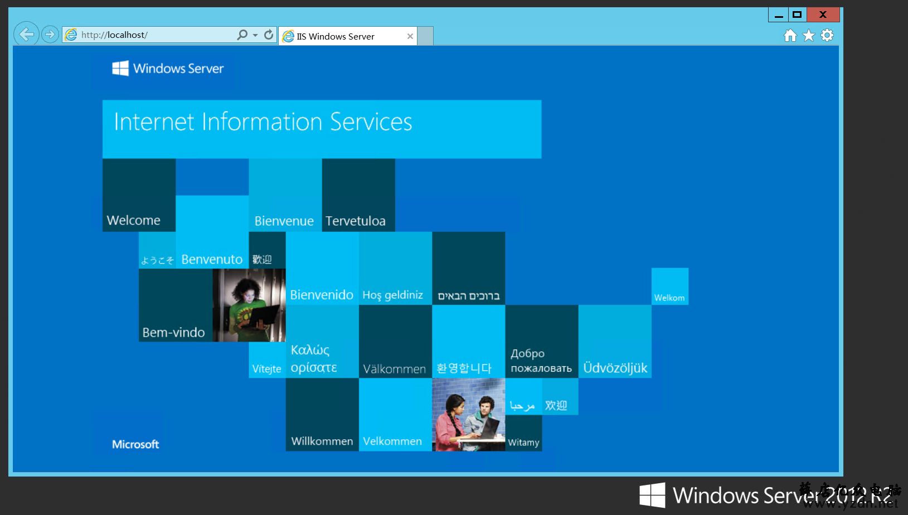Click the browser Back arrow button
The width and height of the screenshot is (908, 515).
pyautogui.click(x=26, y=35)
